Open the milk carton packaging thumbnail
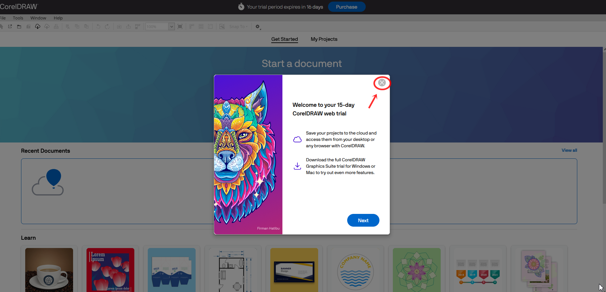The image size is (606, 292). click(x=172, y=270)
